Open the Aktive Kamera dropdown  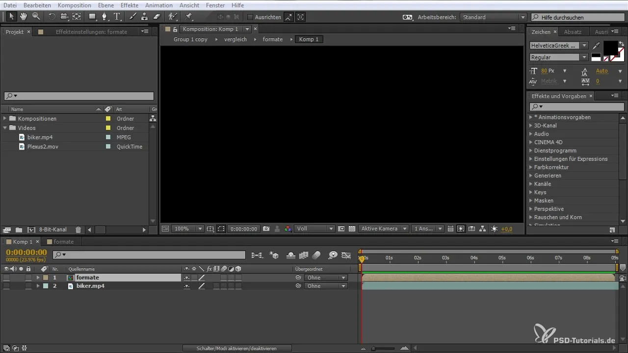tap(384, 229)
